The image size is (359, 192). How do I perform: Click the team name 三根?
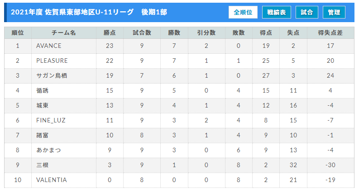(x=43, y=165)
